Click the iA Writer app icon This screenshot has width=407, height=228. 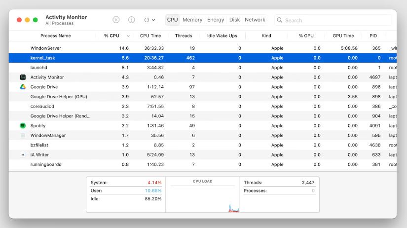click(x=23, y=155)
